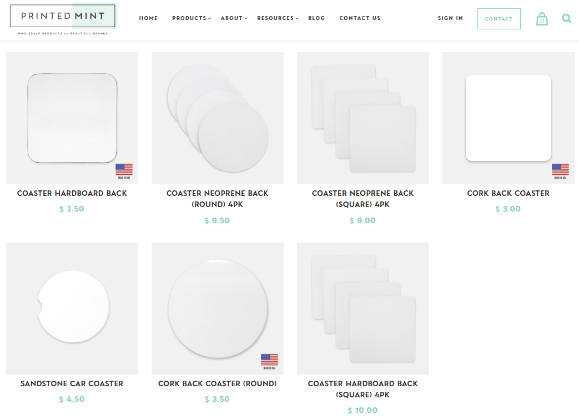The width and height of the screenshot is (579, 419).
Task: Select the Contact Us menu item
Action: pyautogui.click(x=360, y=18)
